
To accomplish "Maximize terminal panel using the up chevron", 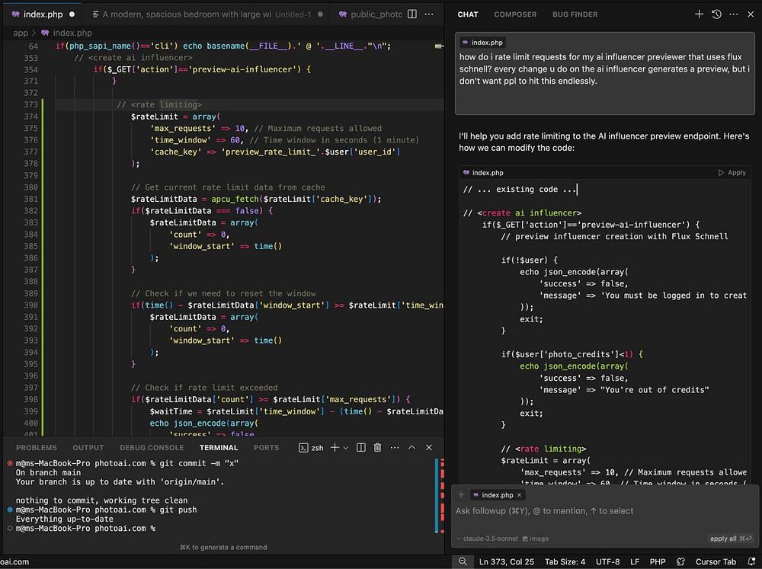I will click(411, 448).
